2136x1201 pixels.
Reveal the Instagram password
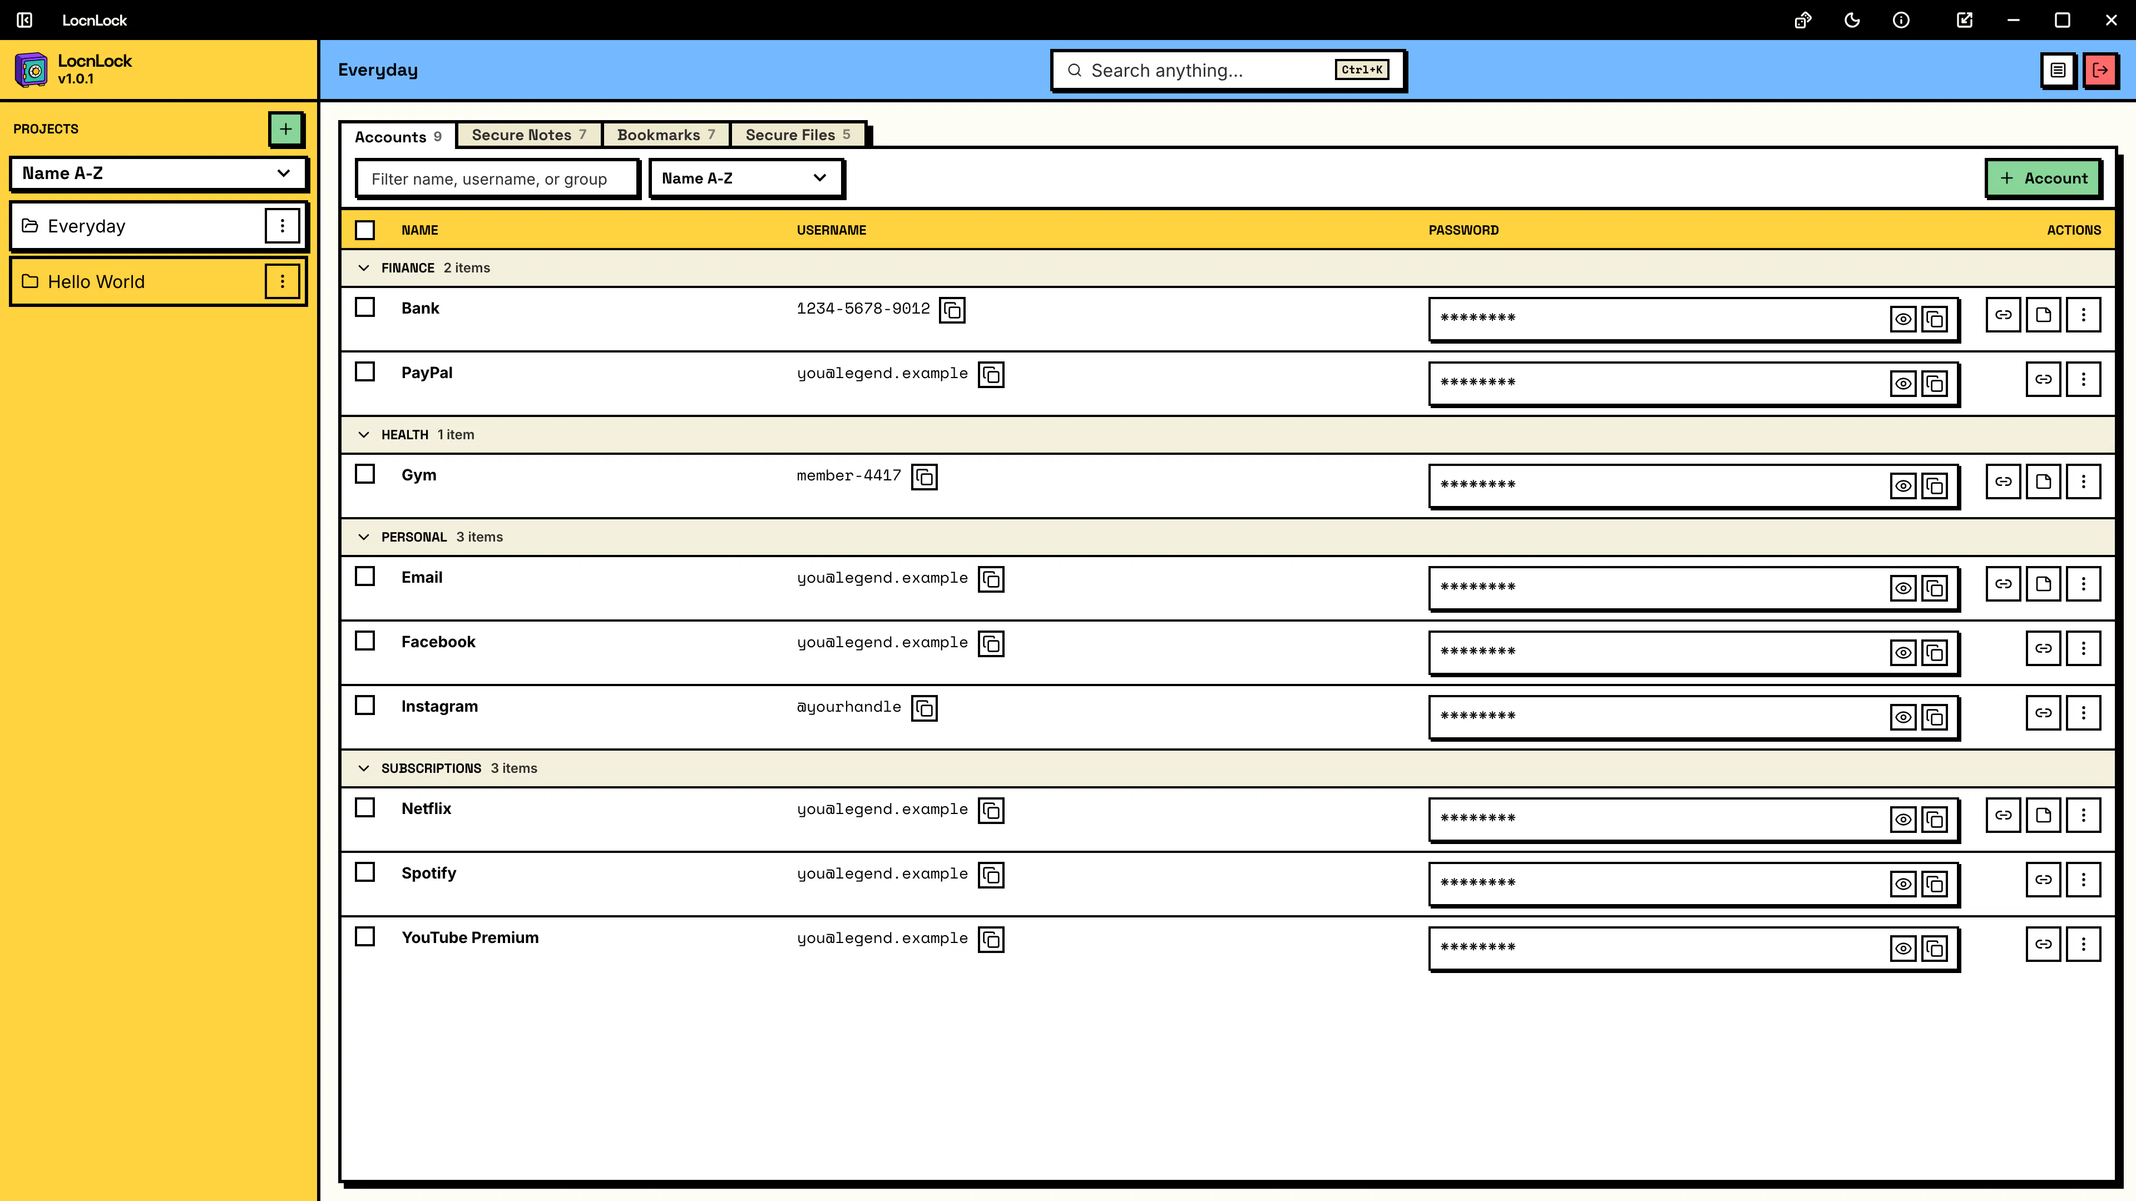(1903, 717)
